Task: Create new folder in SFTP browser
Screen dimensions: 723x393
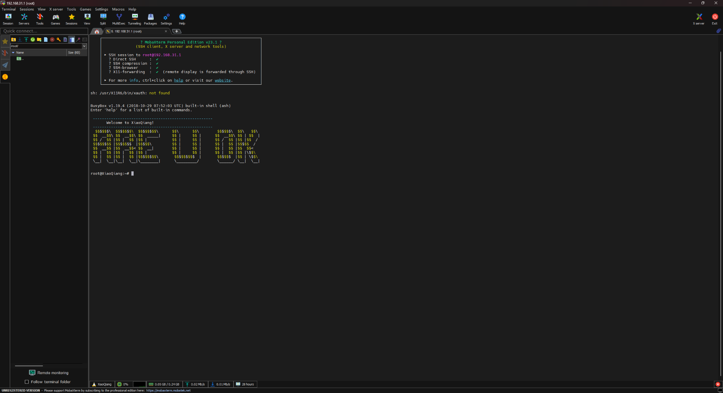Action: [x=39, y=40]
